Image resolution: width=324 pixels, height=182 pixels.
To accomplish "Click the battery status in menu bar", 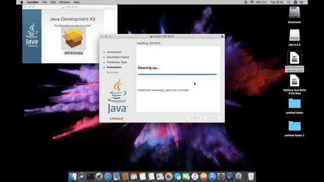I will click(x=262, y=2).
